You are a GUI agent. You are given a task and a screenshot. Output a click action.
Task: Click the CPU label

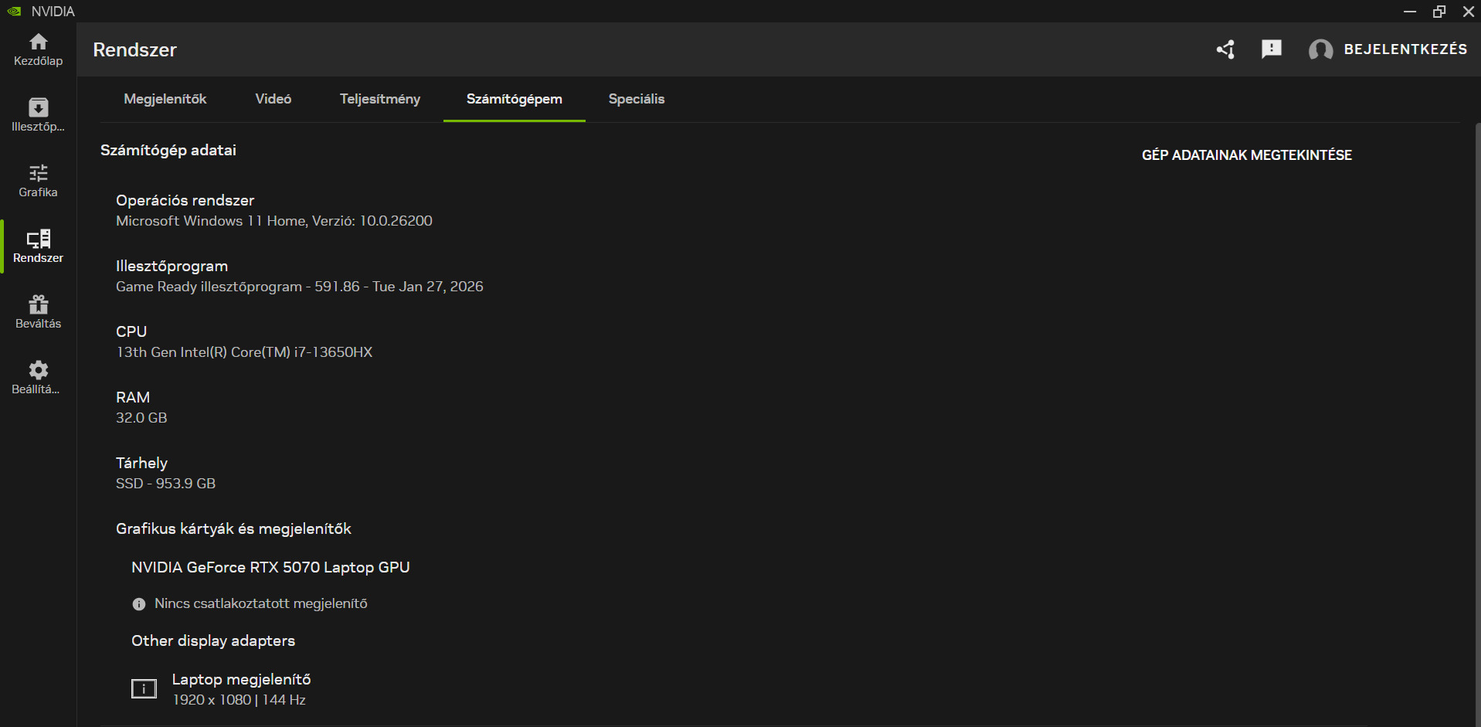(x=131, y=331)
